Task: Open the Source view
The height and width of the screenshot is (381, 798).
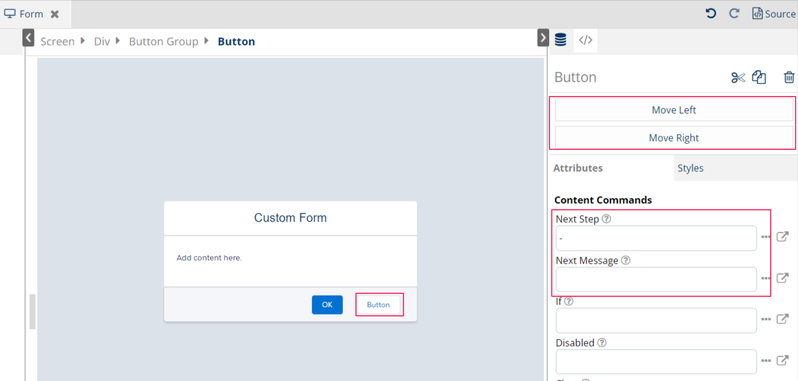Action: (774, 14)
